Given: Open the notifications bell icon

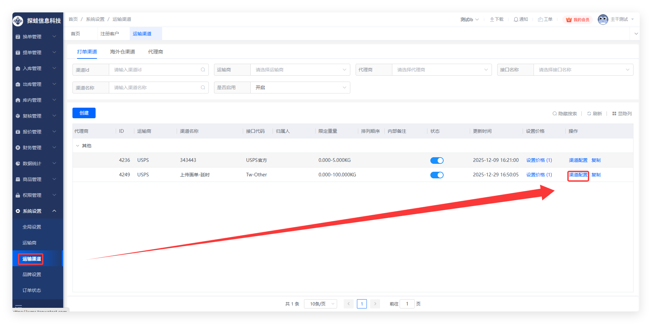Looking at the screenshot, I should click(516, 19).
